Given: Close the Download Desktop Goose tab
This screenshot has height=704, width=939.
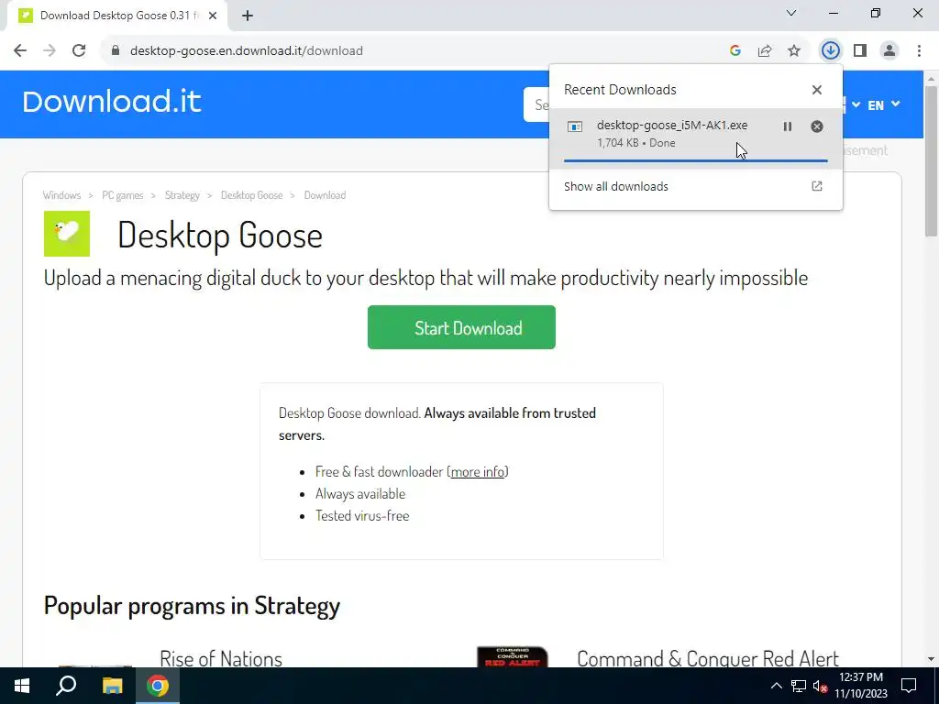Looking at the screenshot, I should [213, 16].
